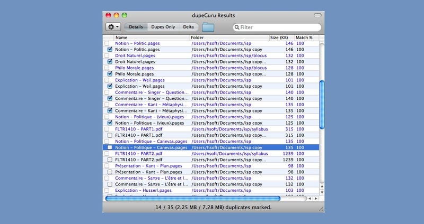Click the scroll left arrow

[310, 199]
